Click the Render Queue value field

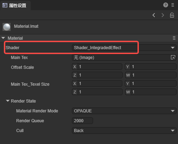point(82,121)
